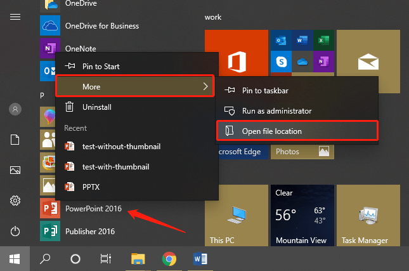Viewport: 409px width, 271px height.
Task: Open recent file test-with-thumbnail
Action: pyautogui.click(x=137, y=166)
